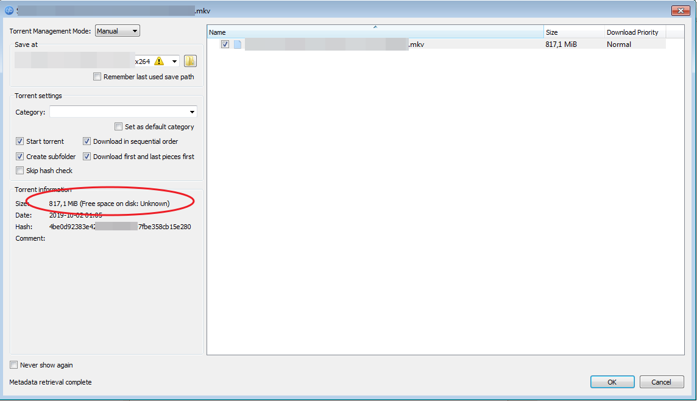Disable Create subfolder
This screenshot has width=697, height=401.
pos(20,156)
